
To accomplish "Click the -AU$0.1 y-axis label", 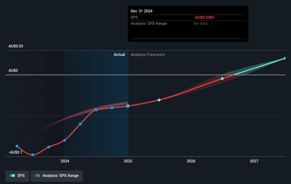I will pyautogui.click(x=15, y=152).
